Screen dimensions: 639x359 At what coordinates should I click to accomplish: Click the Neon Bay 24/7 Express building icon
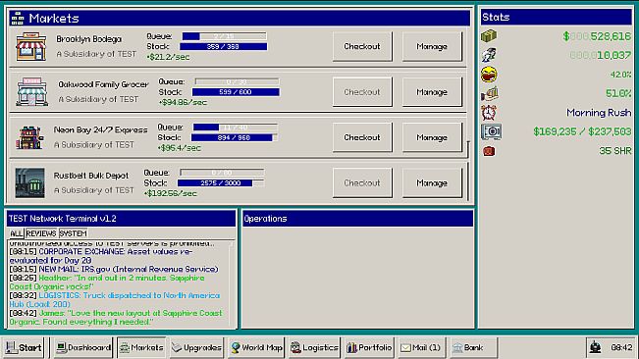(x=29, y=137)
